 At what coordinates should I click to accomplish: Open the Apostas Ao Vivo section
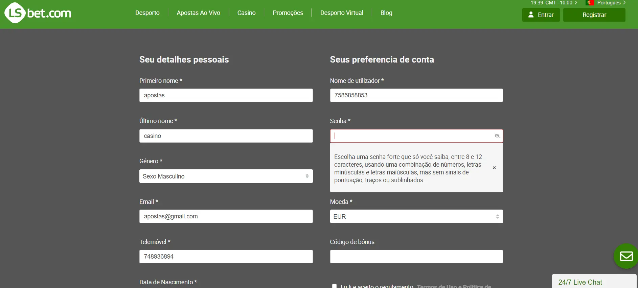click(x=198, y=13)
